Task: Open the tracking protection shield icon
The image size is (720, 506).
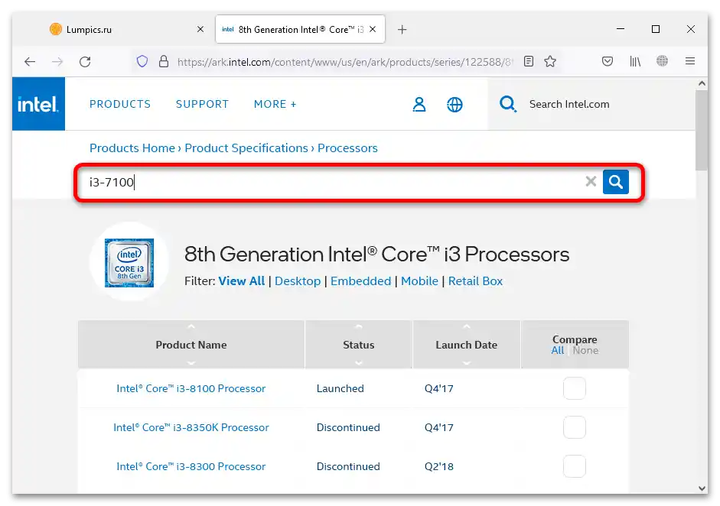Action: click(142, 61)
